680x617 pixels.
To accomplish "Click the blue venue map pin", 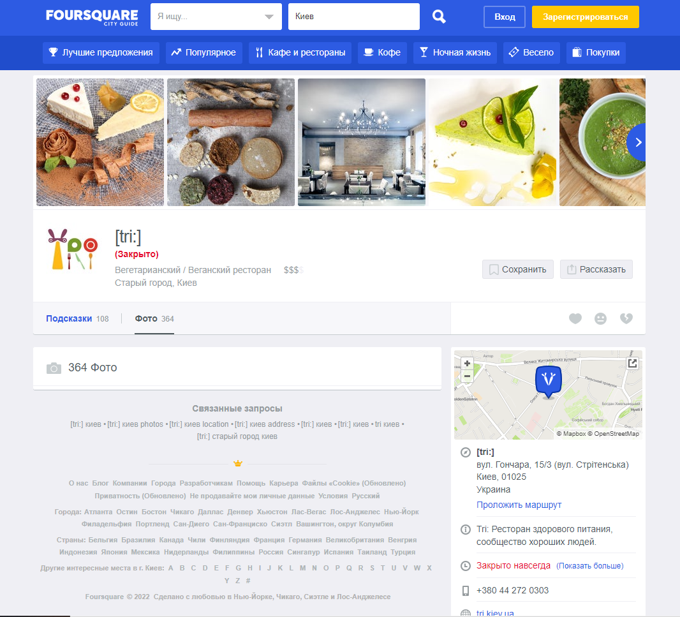I will [x=549, y=382].
